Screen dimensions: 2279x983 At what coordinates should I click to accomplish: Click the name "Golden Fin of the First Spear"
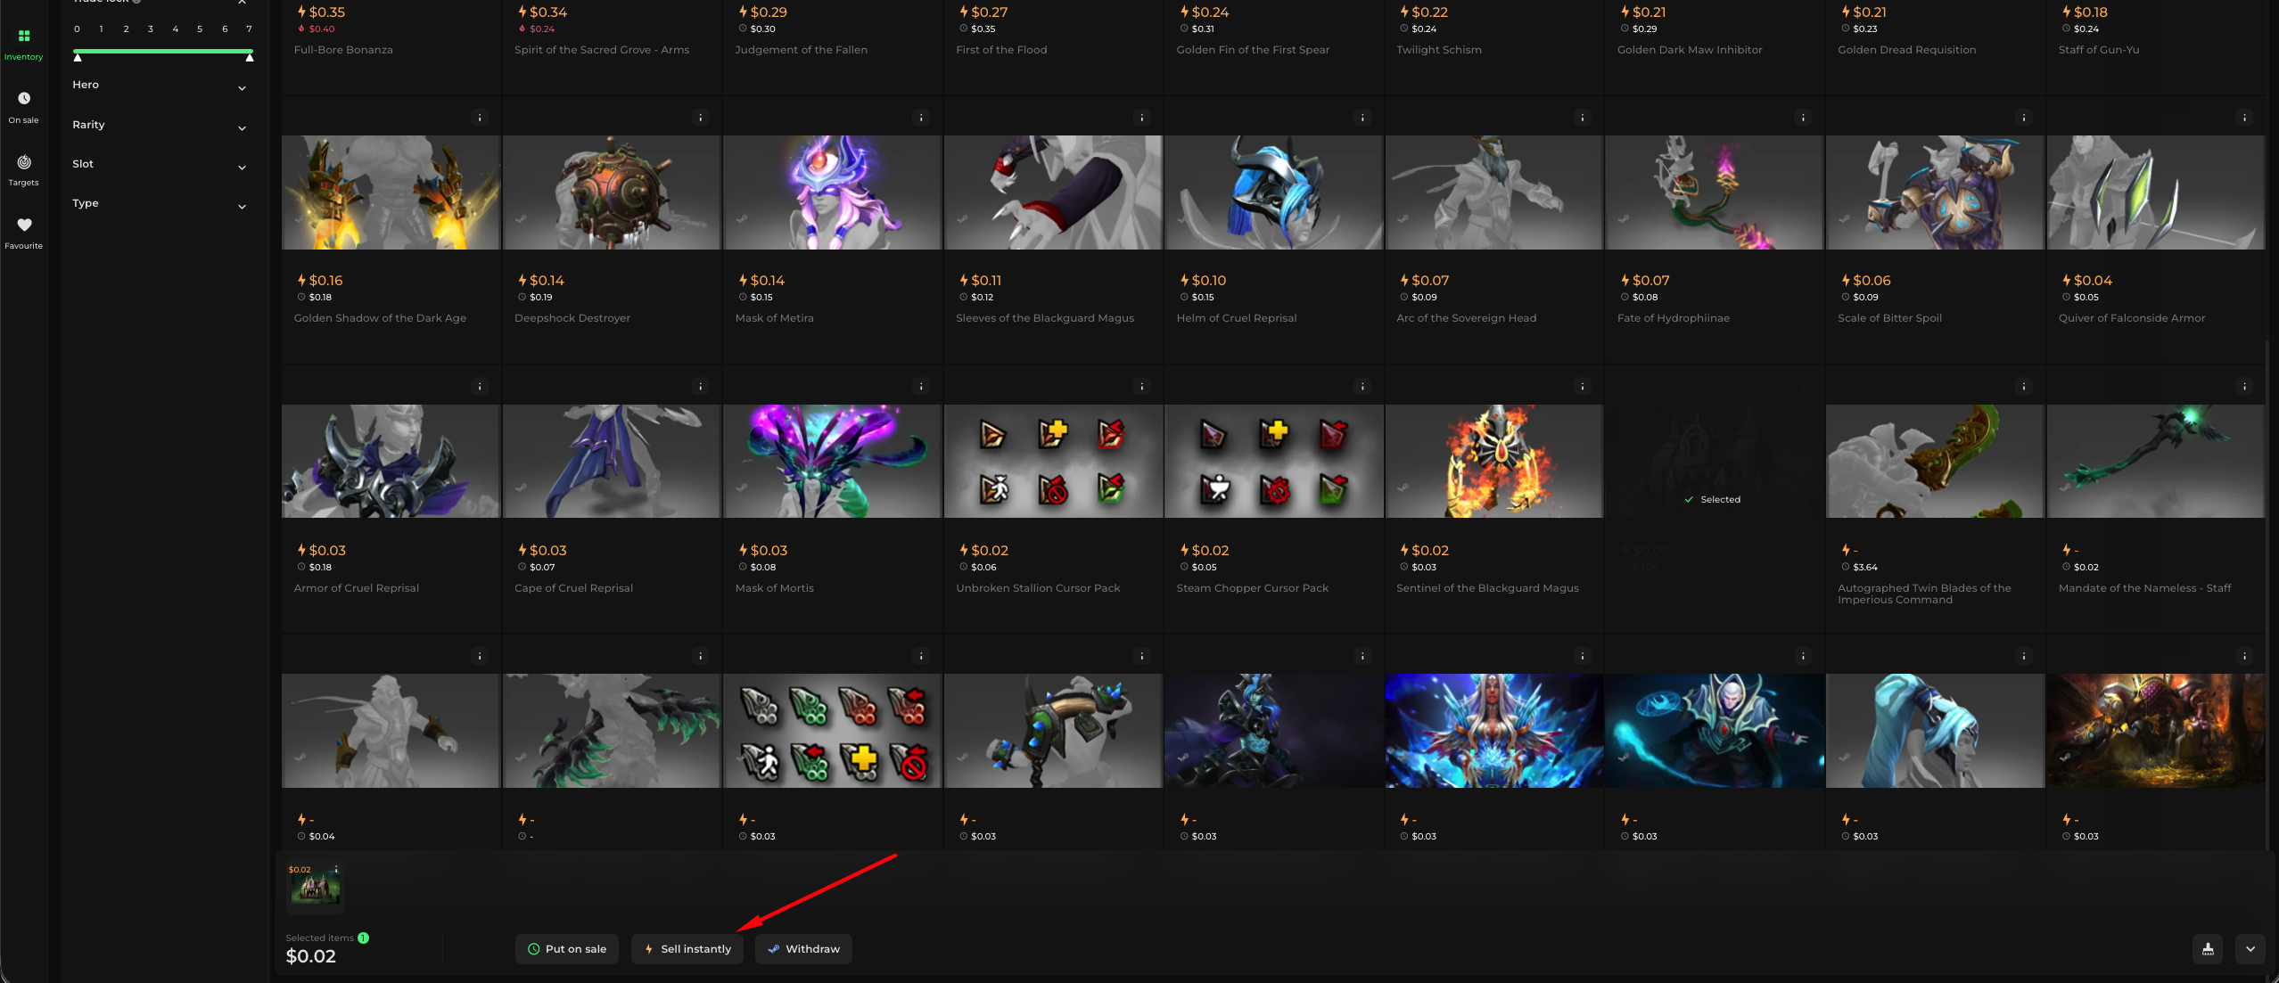(x=1253, y=50)
